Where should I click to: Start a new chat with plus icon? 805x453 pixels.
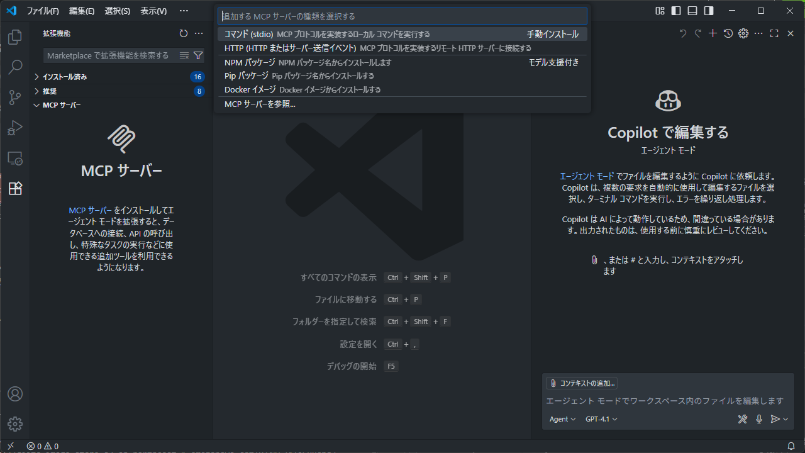click(713, 33)
